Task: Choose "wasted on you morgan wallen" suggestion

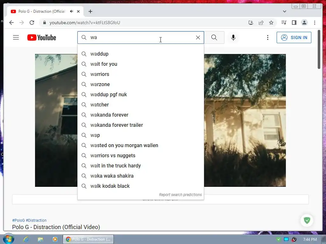Action: pos(140,146)
